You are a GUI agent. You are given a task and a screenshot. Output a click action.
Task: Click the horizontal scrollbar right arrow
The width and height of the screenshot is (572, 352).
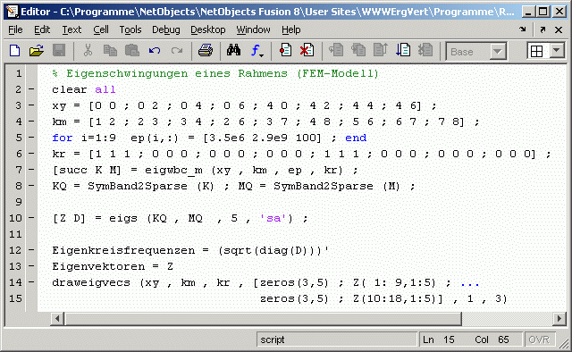pyautogui.click(x=559, y=318)
